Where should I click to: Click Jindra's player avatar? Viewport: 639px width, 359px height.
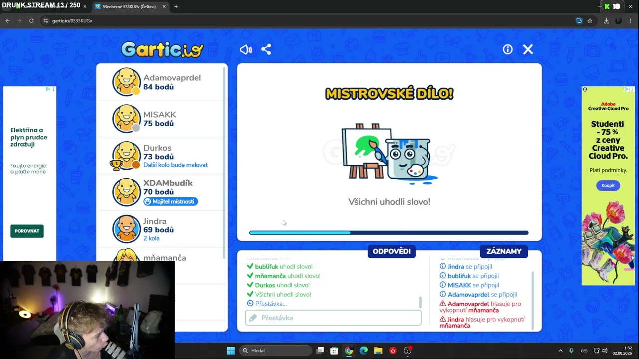126,229
